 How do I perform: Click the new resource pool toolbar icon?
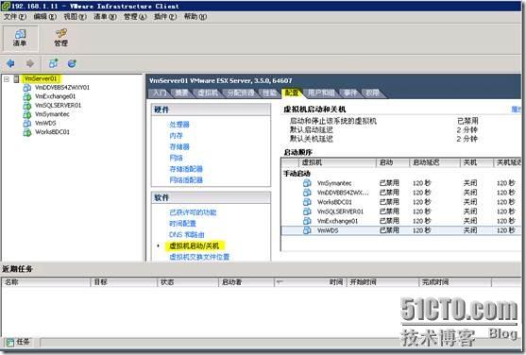72,63
